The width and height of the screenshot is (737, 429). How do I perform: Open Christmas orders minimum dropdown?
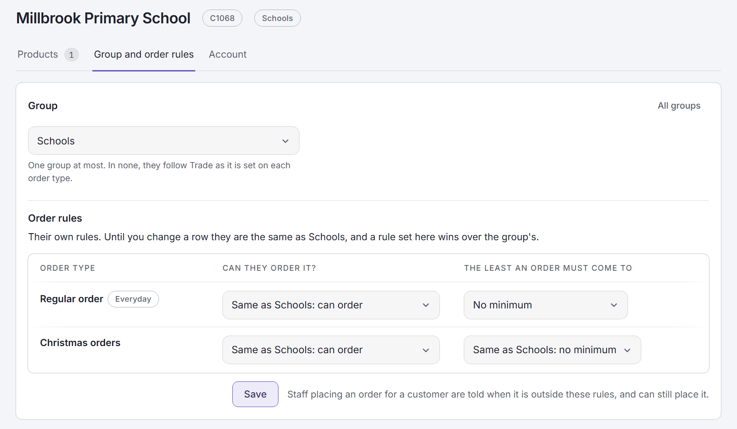click(552, 350)
